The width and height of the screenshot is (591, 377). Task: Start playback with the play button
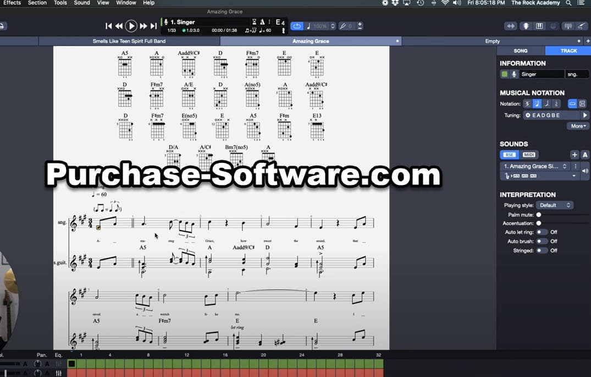click(131, 26)
